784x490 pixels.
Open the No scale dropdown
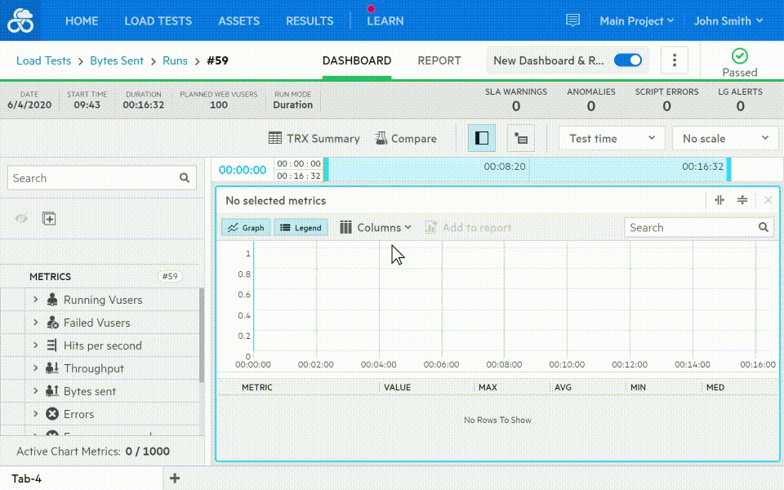click(x=724, y=138)
